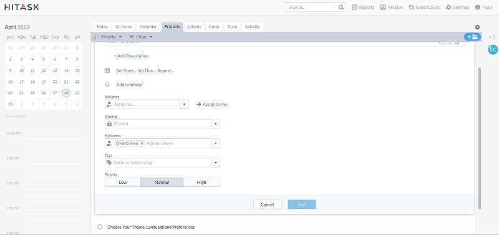
Task: Click the Add reminder link
Action: click(x=130, y=85)
